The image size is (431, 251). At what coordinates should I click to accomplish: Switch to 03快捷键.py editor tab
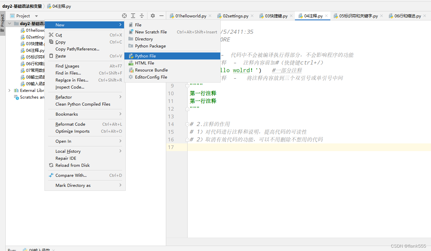pos(276,16)
